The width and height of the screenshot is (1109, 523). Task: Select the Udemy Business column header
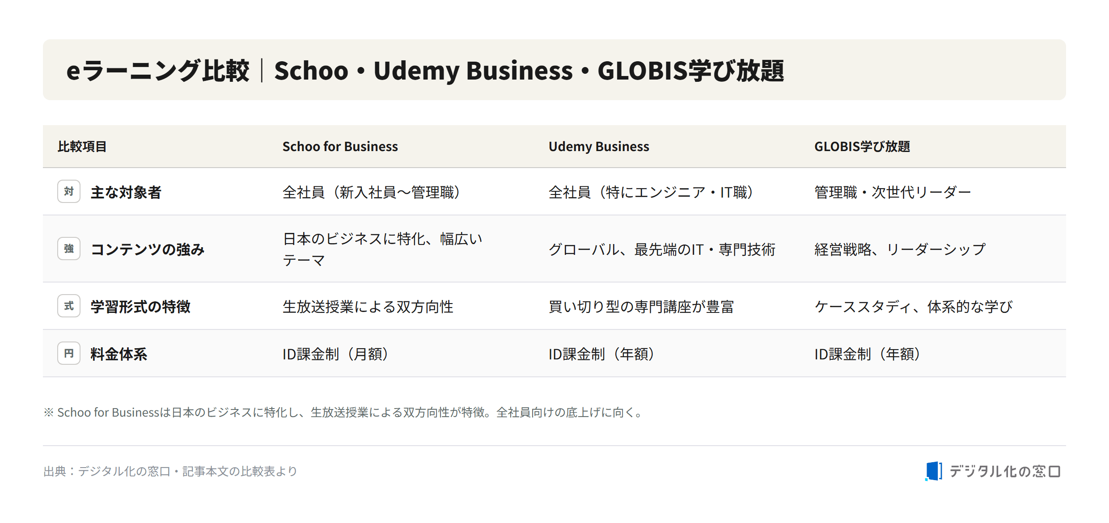[x=599, y=147]
